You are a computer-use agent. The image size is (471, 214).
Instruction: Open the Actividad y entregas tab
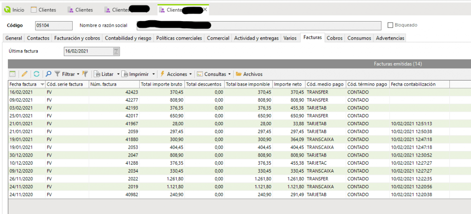(x=256, y=38)
